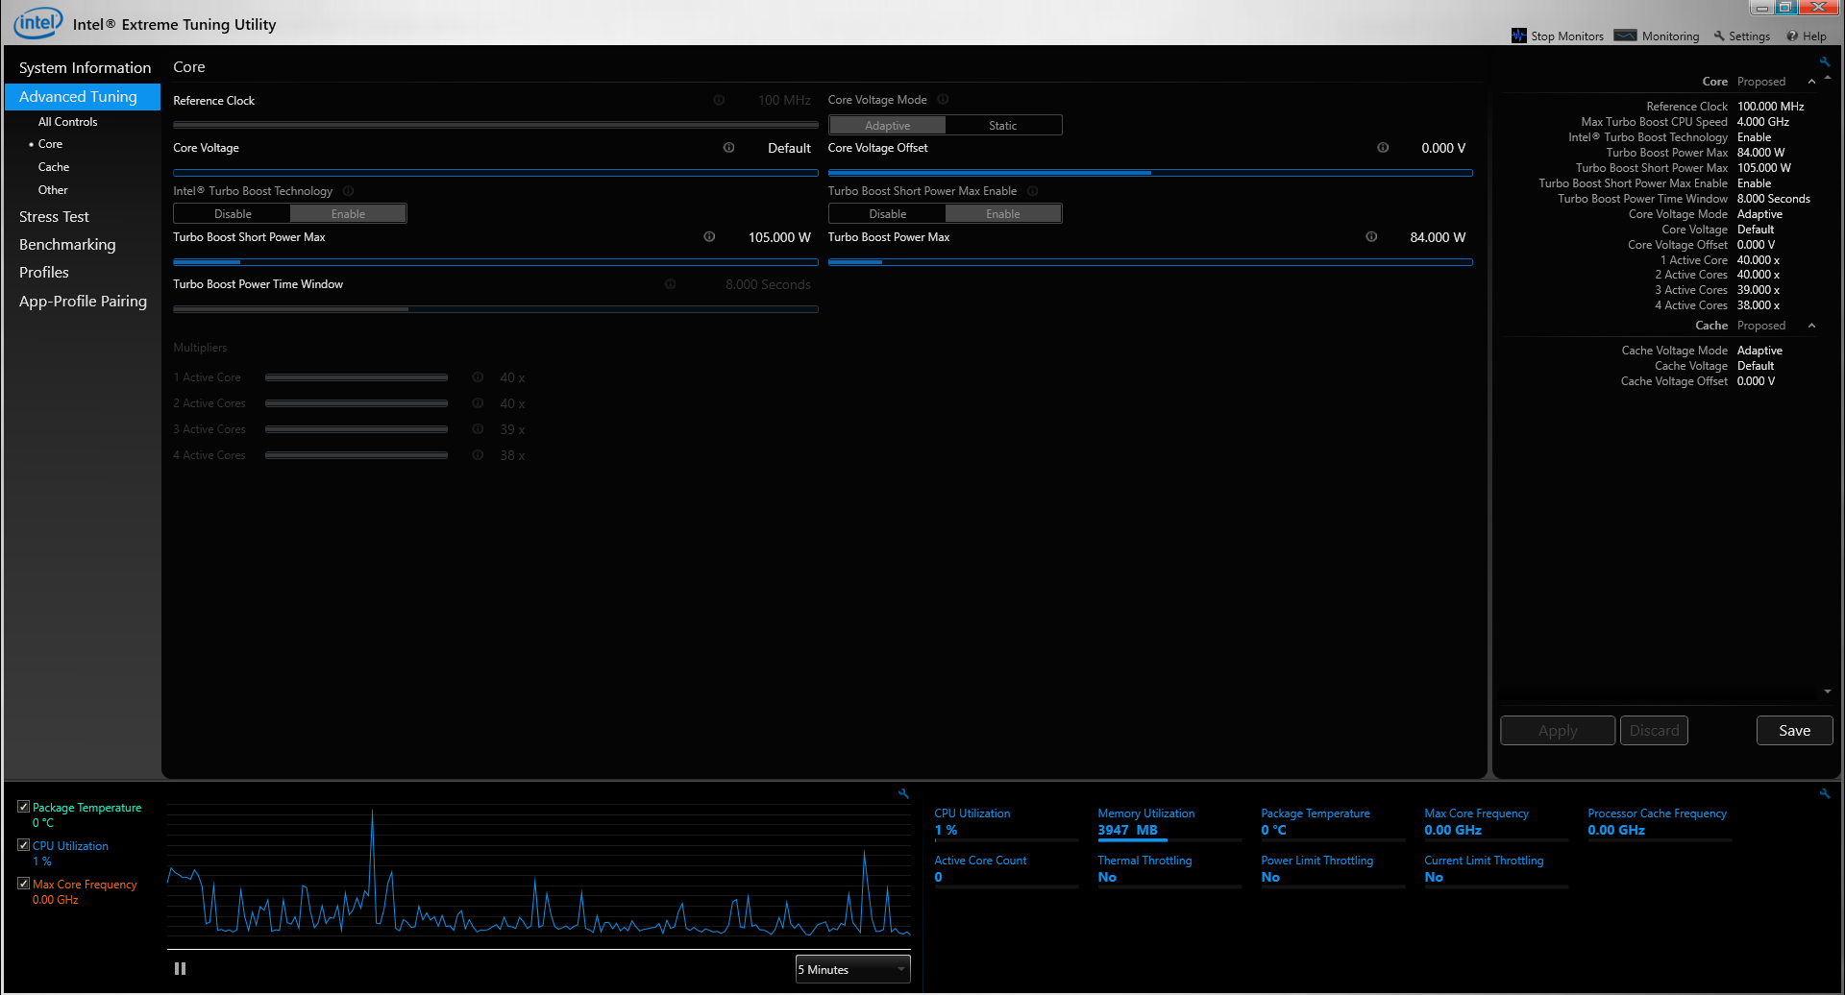Click wrench icon above the monitoring graph

click(x=903, y=793)
